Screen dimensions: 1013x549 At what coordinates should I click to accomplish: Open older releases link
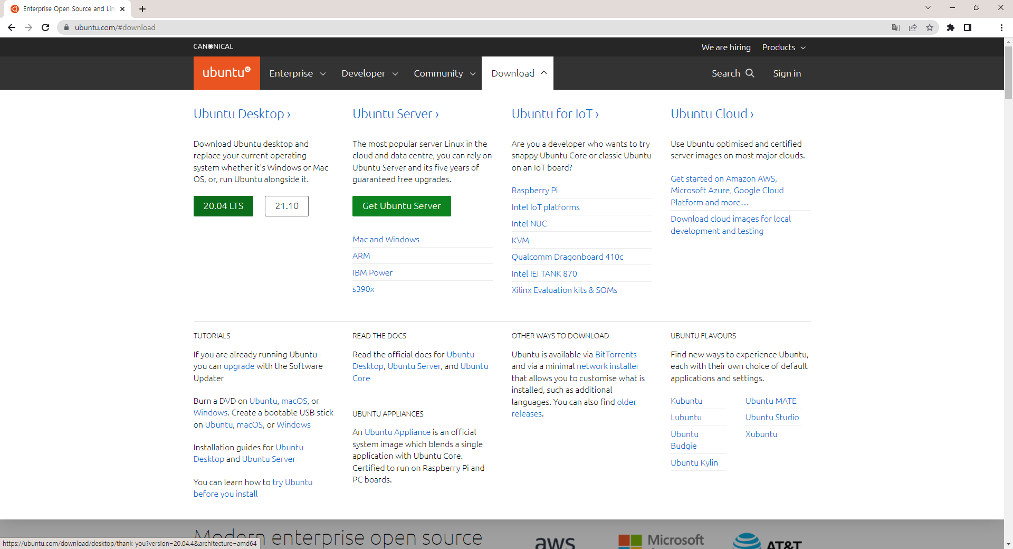[574, 408]
